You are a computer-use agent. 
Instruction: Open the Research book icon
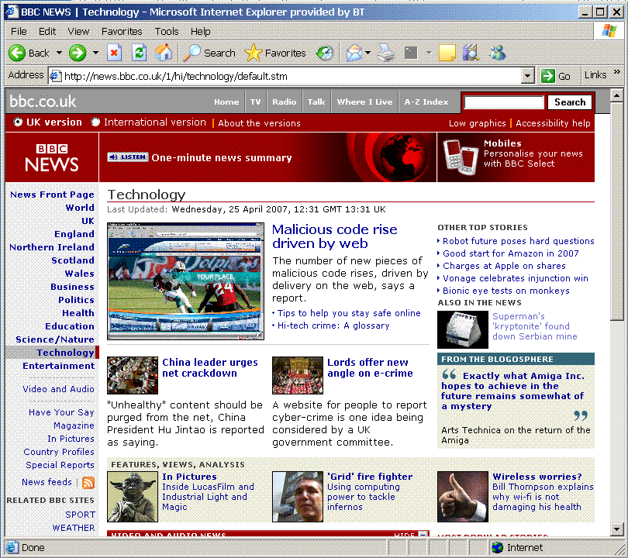(471, 53)
